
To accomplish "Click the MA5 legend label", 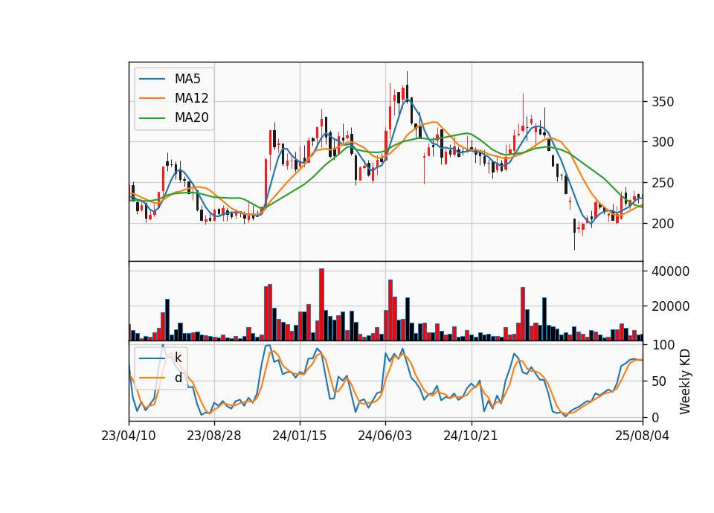I will coord(187,79).
